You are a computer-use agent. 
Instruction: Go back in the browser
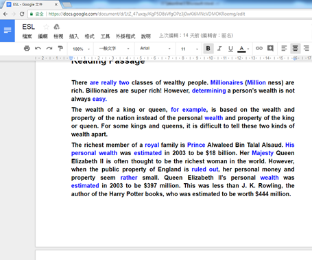(5, 14)
